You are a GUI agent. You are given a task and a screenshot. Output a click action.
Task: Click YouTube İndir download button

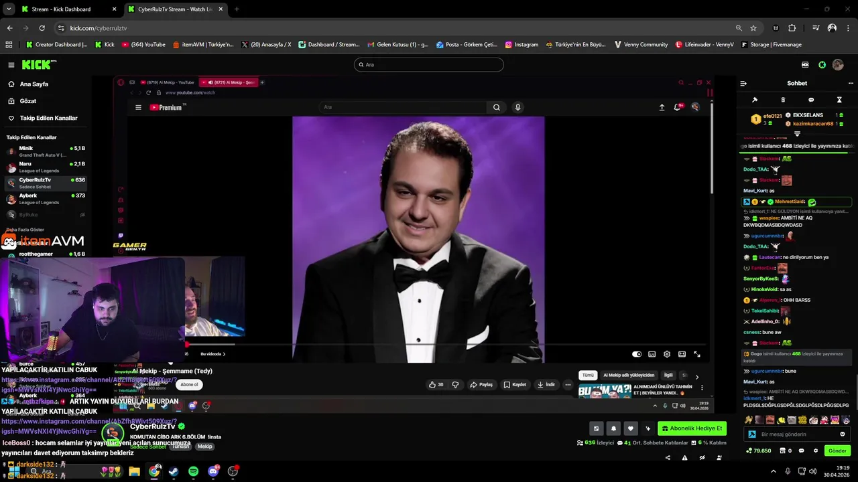(546, 385)
